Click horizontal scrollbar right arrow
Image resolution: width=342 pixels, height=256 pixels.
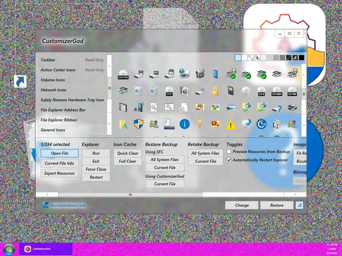[x=295, y=195]
